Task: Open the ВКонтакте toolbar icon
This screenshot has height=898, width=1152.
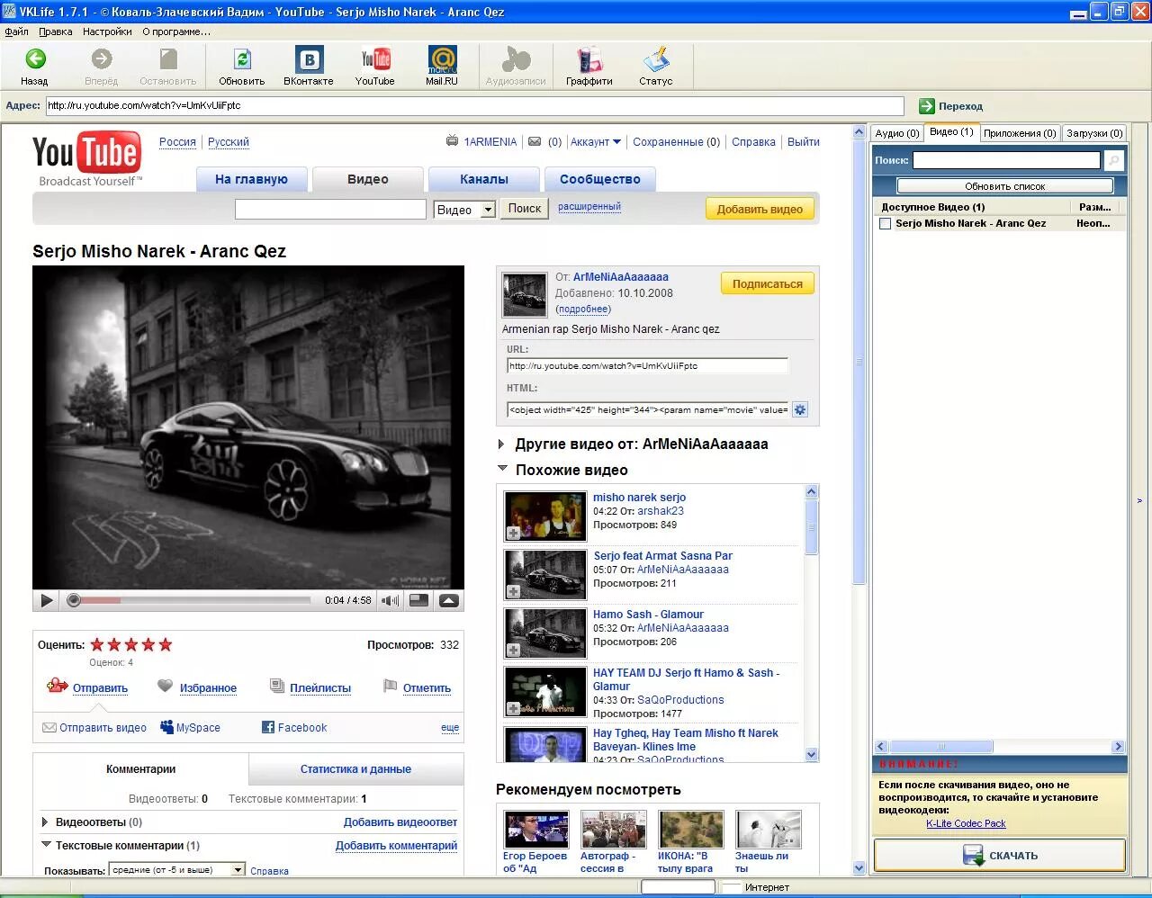Action: (309, 59)
